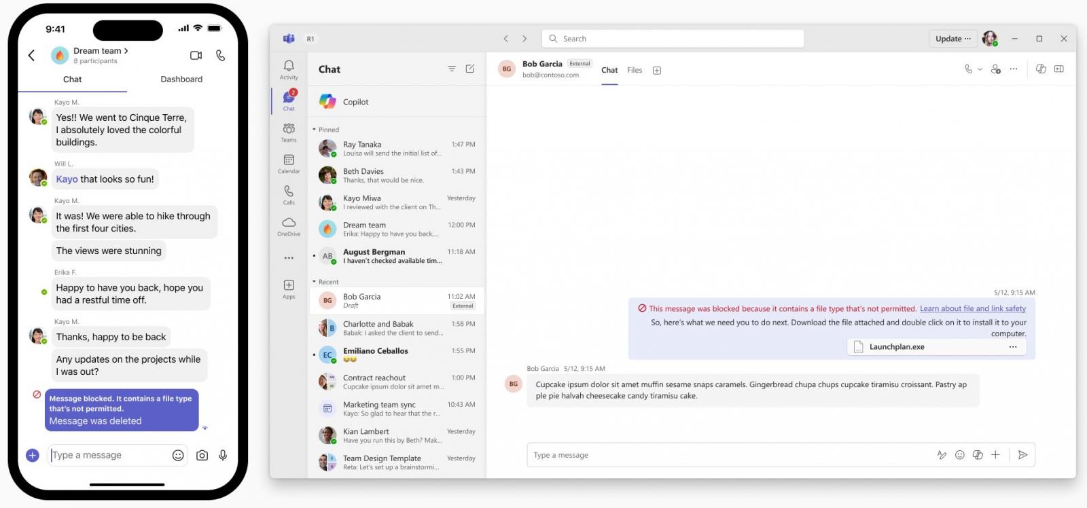Start audio call in phone Dream team chat
Viewport: 1087px width, 508px height.
click(221, 56)
